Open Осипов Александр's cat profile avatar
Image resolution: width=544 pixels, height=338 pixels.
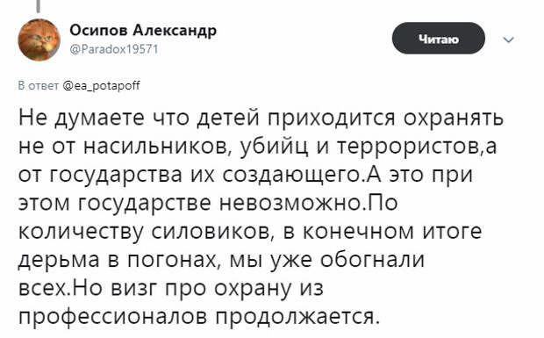tap(39, 40)
